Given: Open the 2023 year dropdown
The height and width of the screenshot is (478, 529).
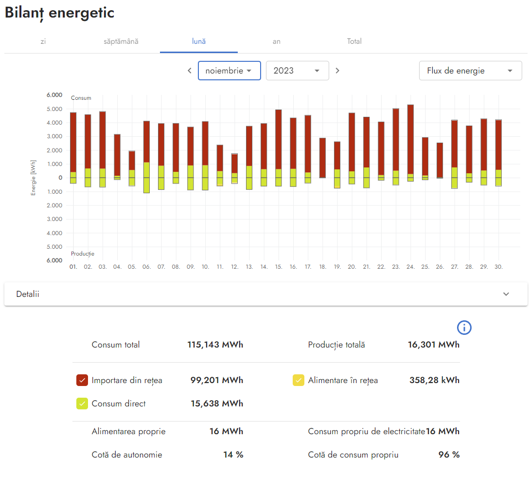Looking at the screenshot, I should click(297, 71).
